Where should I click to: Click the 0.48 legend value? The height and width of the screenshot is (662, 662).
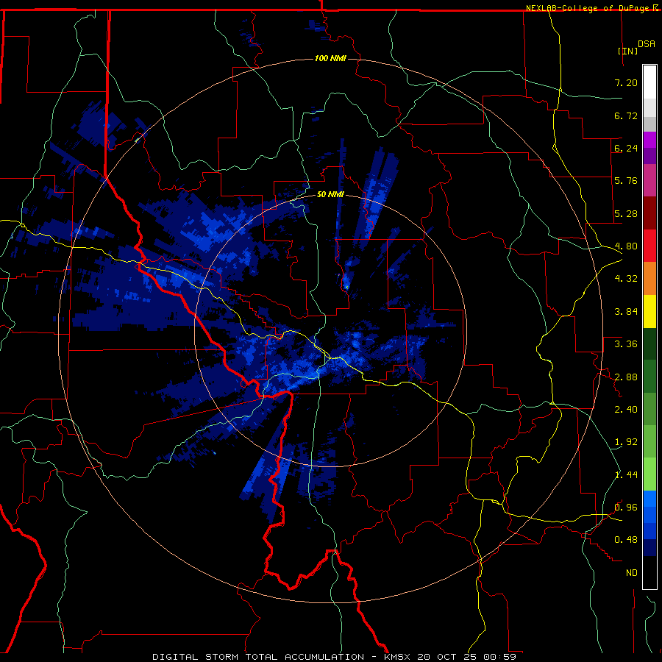click(626, 540)
